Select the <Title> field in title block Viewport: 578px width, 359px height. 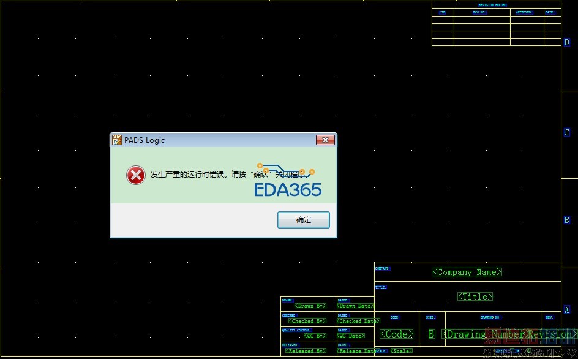click(475, 297)
